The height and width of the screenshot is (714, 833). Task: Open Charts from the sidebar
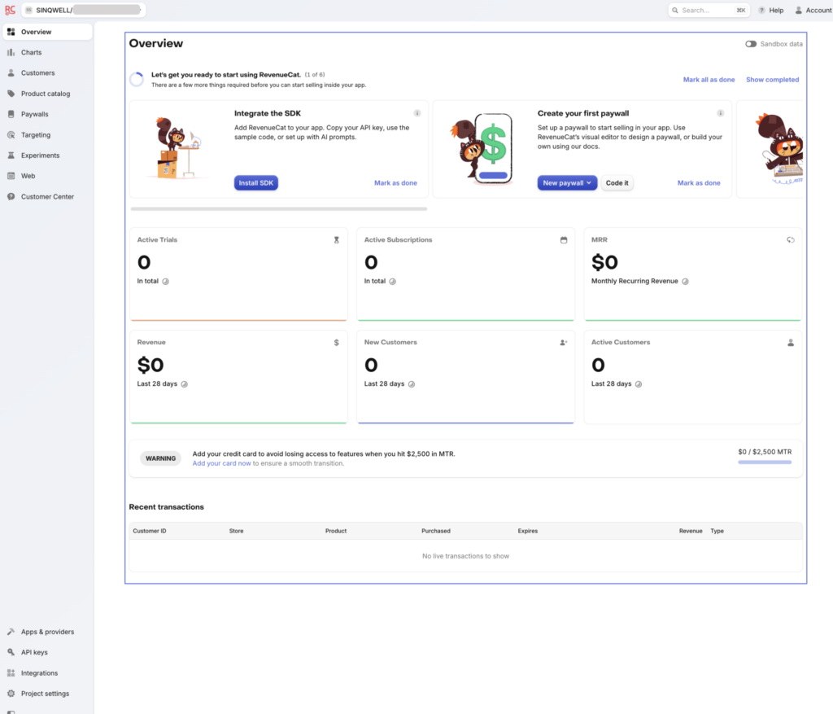31,52
